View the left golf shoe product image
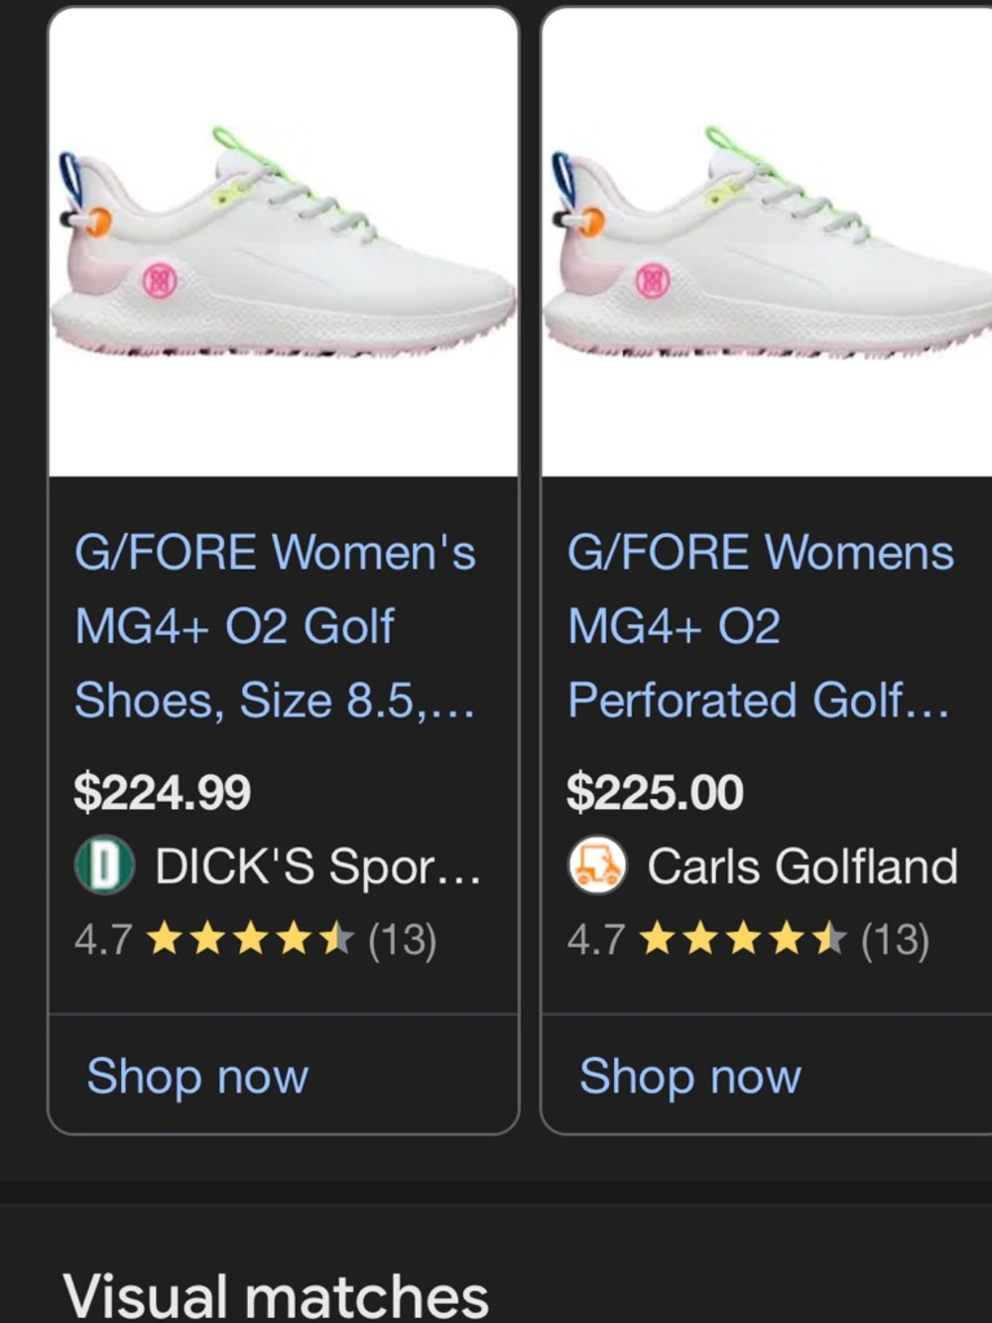The image size is (992, 1323). (x=281, y=238)
